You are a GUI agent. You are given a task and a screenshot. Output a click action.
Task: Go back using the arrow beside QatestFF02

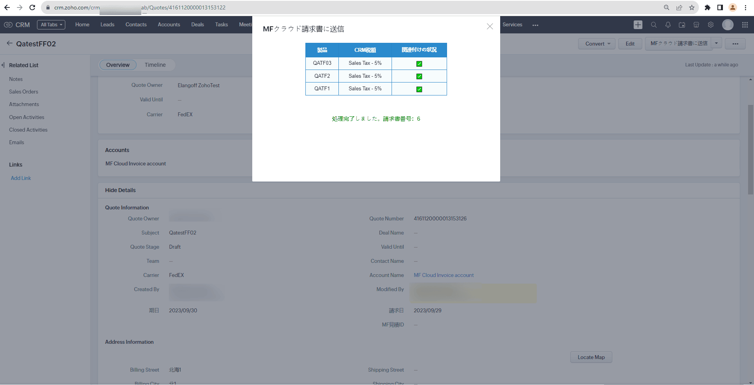pyautogui.click(x=9, y=44)
